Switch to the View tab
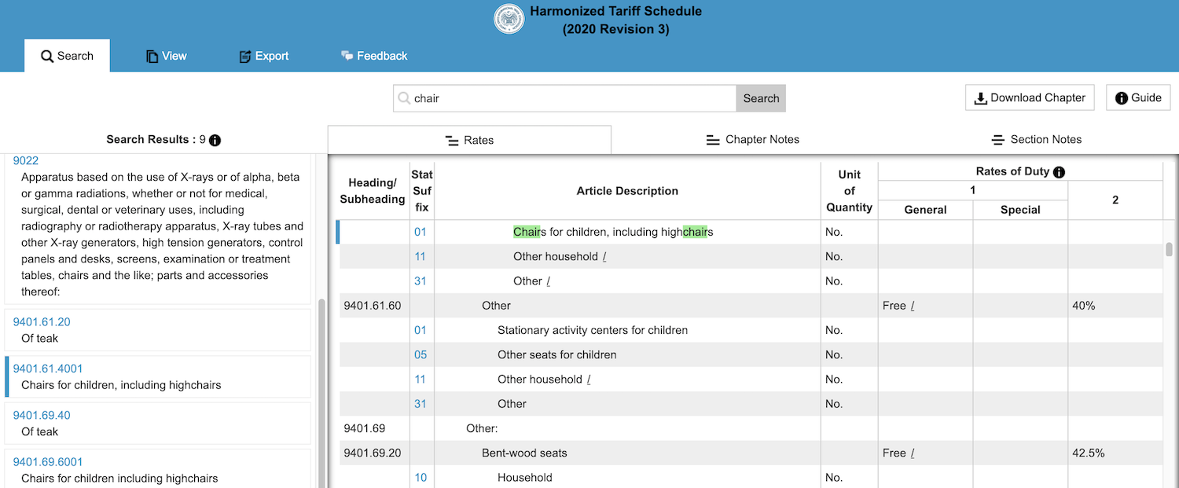This screenshot has height=488, width=1179. [166, 56]
